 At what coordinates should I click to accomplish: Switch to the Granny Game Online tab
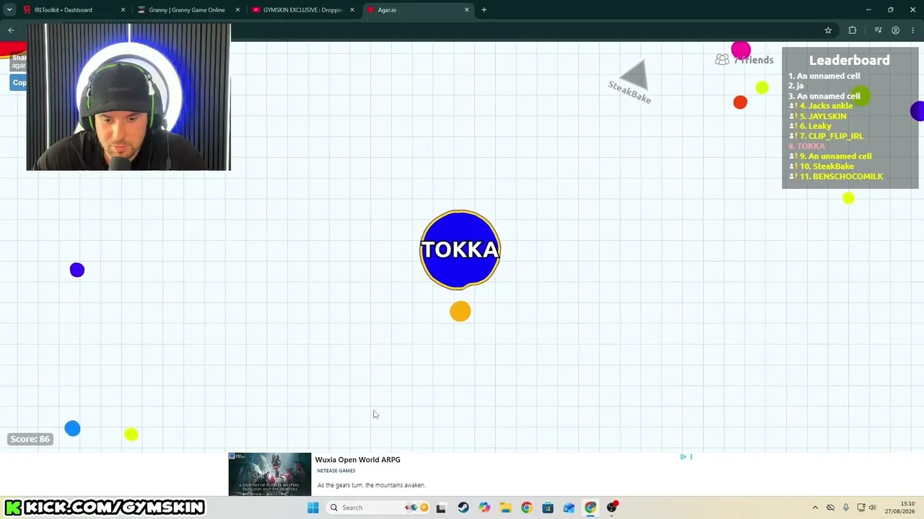[x=189, y=10]
